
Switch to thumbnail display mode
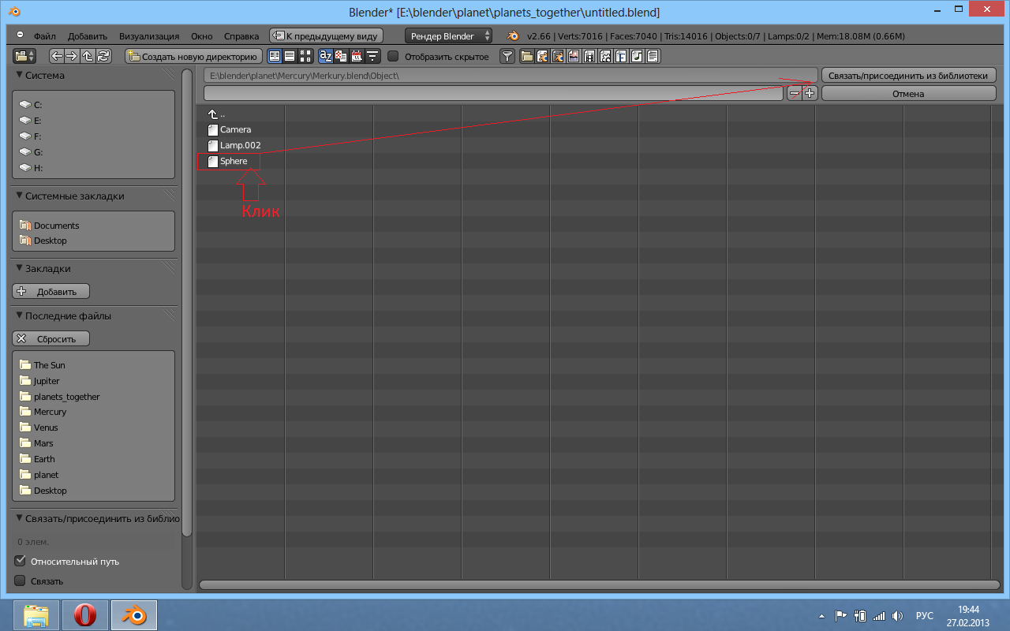[x=305, y=56]
